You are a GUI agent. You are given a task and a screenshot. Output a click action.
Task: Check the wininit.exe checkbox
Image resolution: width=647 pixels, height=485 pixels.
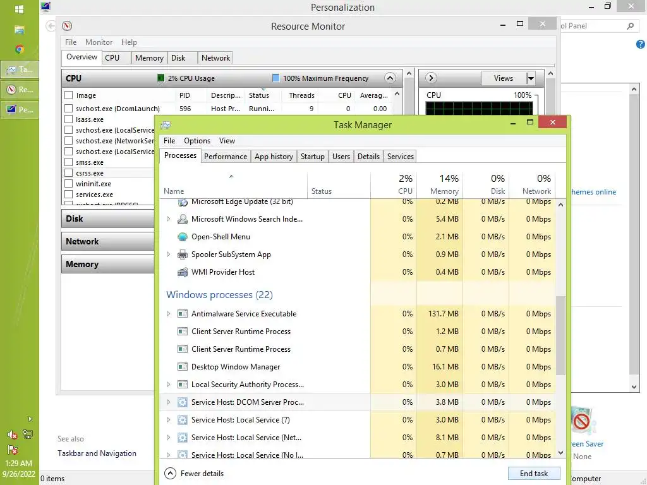68,184
